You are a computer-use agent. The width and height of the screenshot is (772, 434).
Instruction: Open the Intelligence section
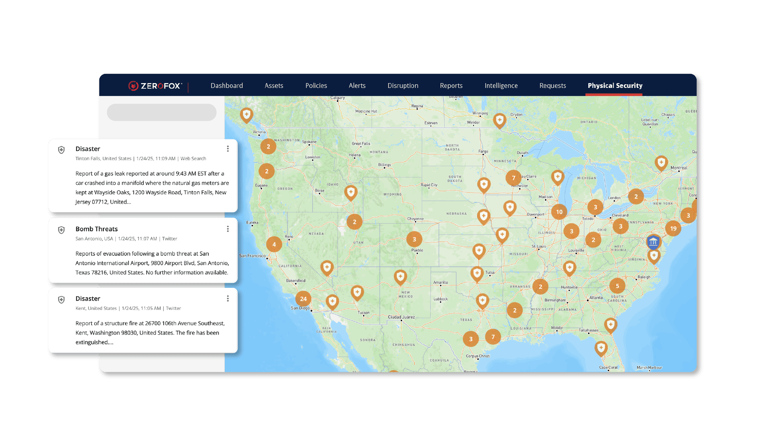tap(501, 86)
